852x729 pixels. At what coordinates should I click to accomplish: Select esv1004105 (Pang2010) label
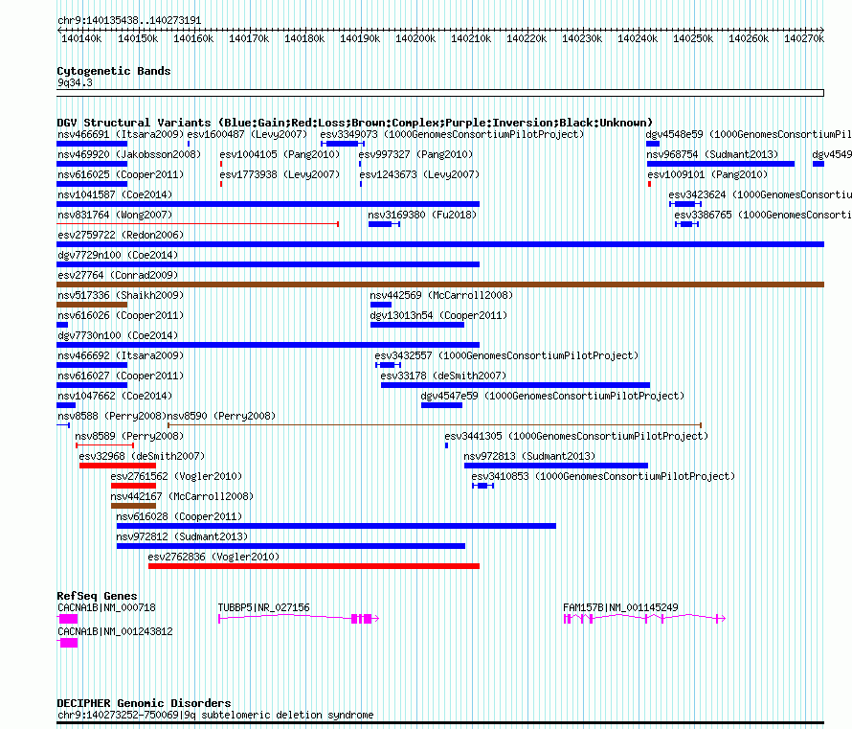point(280,154)
